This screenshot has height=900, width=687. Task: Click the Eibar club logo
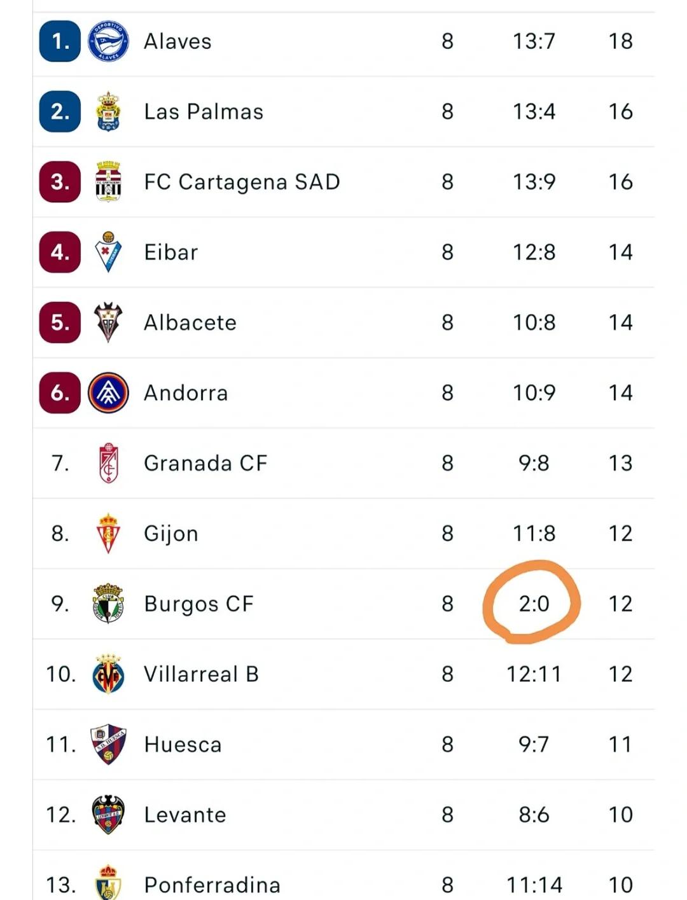(x=108, y=253)
